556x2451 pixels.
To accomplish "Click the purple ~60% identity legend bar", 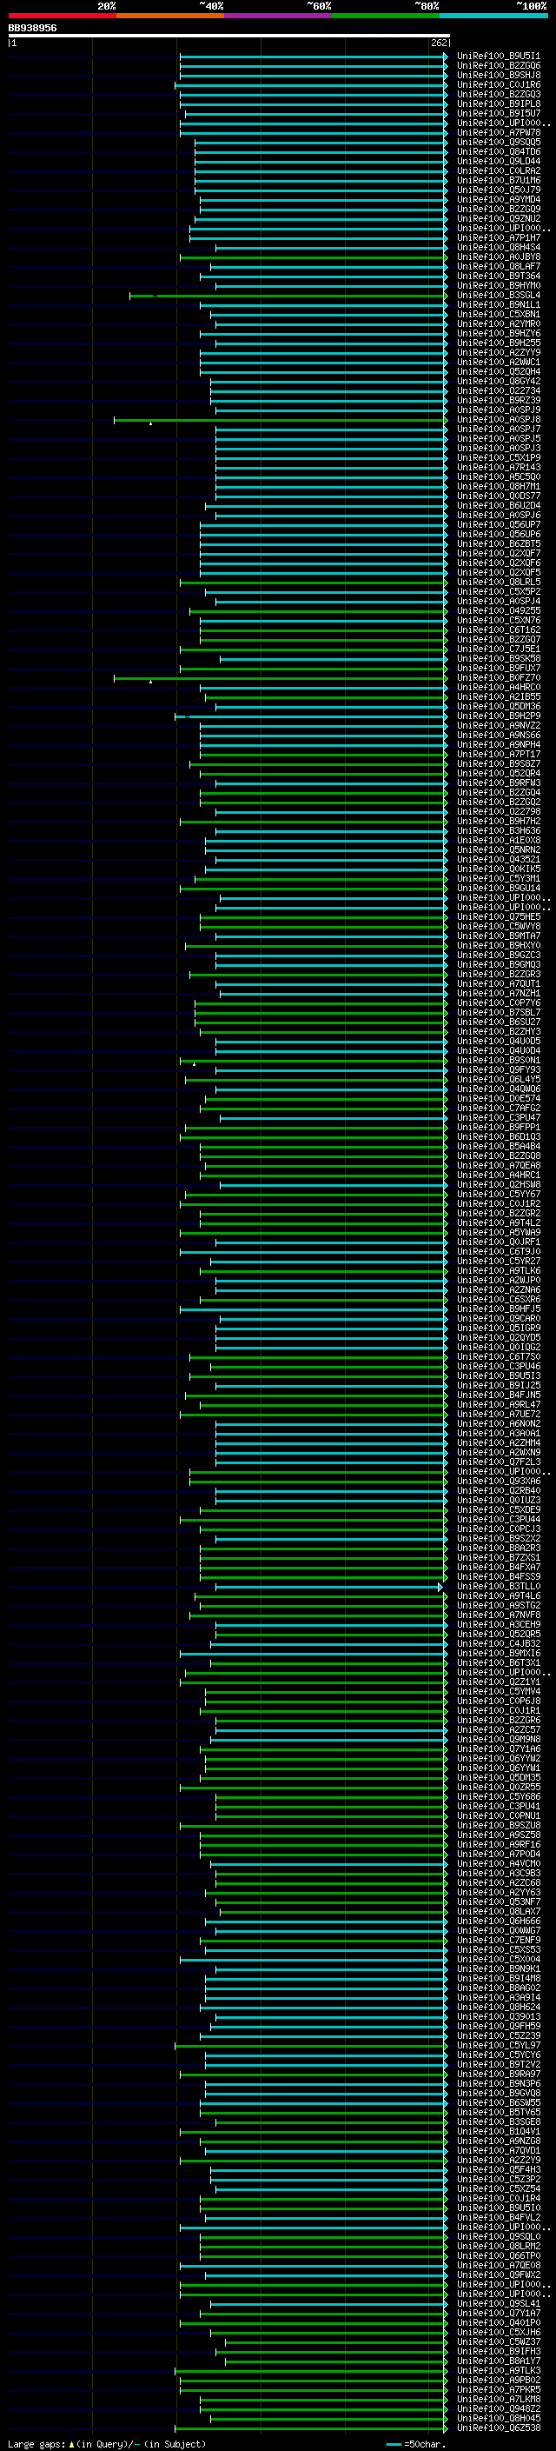I will (279, 16).
